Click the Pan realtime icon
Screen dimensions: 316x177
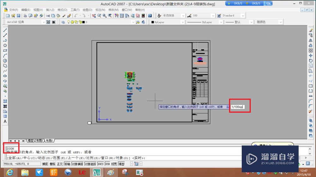94,16
